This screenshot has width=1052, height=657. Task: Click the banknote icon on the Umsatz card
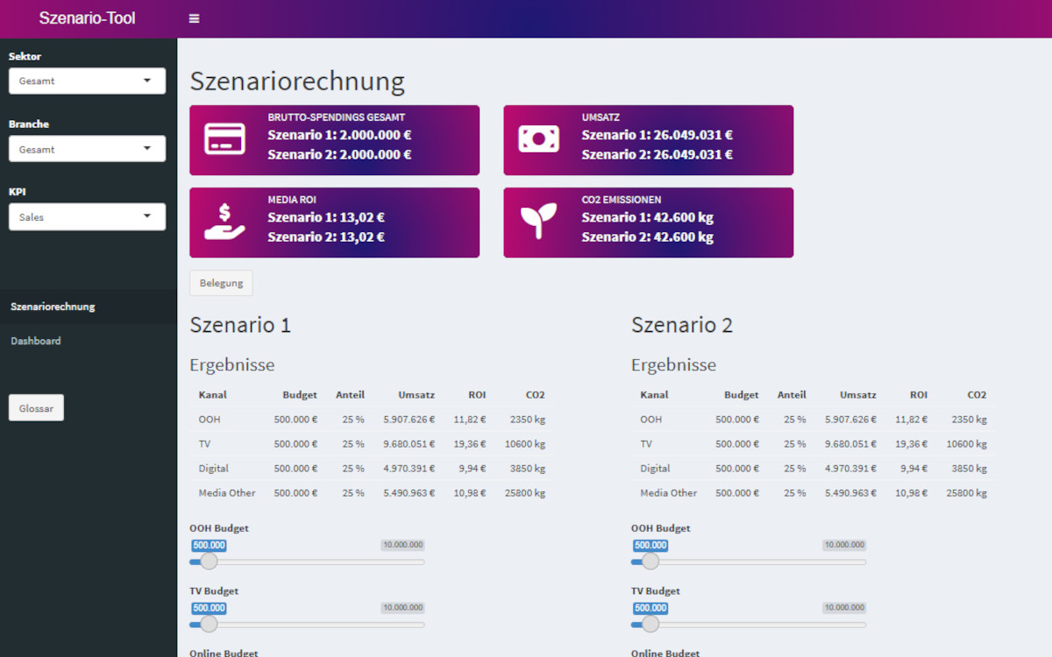coord(538,138)
